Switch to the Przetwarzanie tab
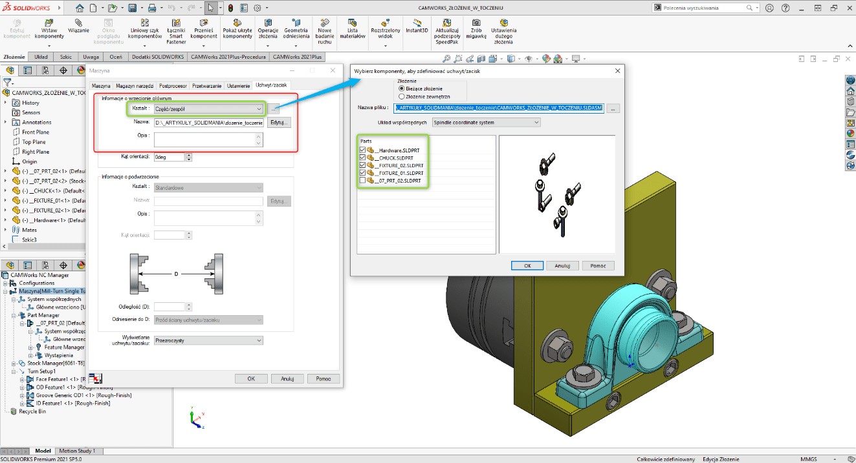Screen dimensions: 856x463 pyautogui.click(x=207, y=85)
